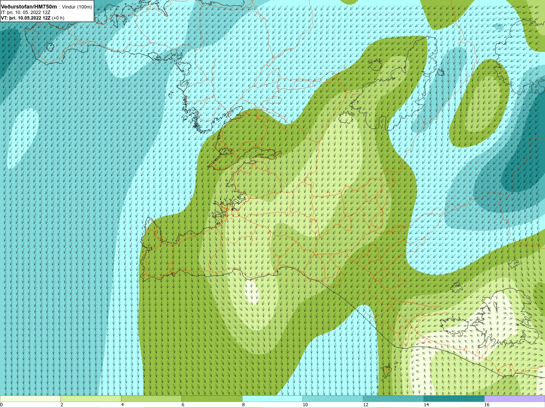This screenshot has width=545, height=408.
Task: Click the medium green 4–6 legend swatch
Action: pyautogui.click(x=151, y=399)
